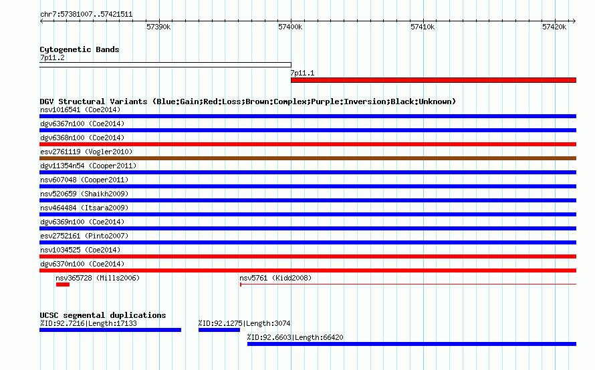Screen dimensions: 595x370
Task: Select the blue bar under nsv607048
Action: (308, 186)
